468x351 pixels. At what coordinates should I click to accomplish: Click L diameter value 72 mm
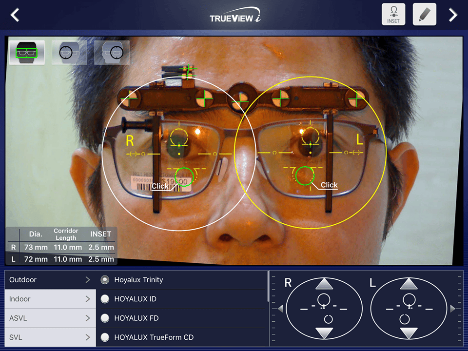point(36,259)
